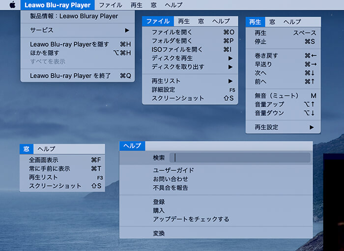
Task: Open ファイル in the top menu bar
Action: 111,5
